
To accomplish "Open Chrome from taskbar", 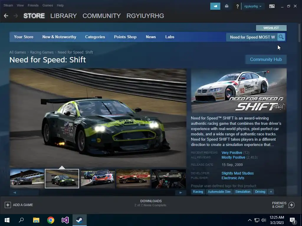I will point(51,220).
